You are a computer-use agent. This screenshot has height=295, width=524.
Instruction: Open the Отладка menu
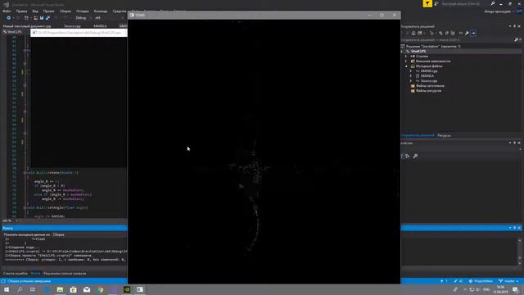tap(83, 11)
